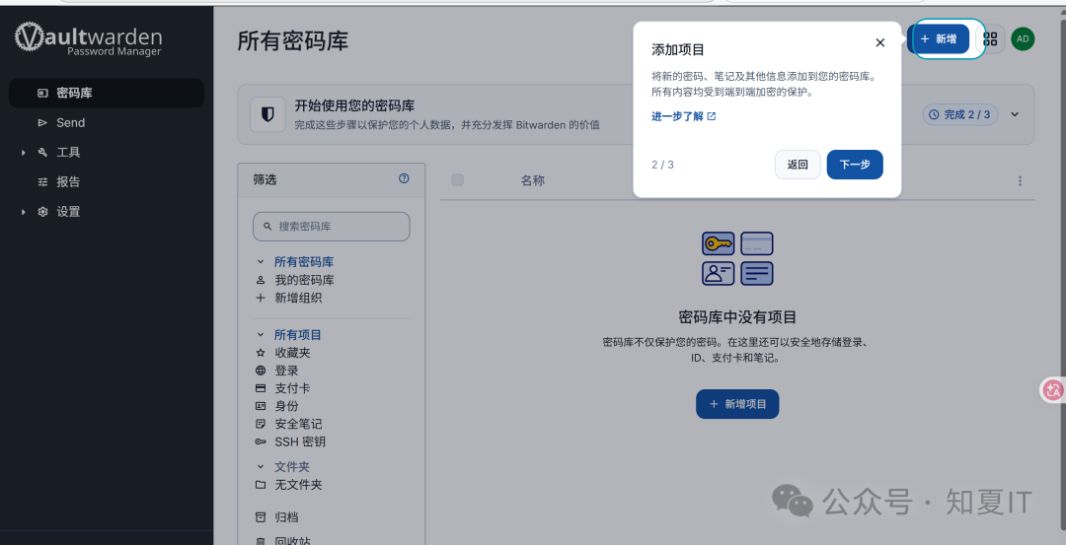Click the card icon beside 支付卡
This screenshot has height=545, width=1066.
[x=261, y=388]
